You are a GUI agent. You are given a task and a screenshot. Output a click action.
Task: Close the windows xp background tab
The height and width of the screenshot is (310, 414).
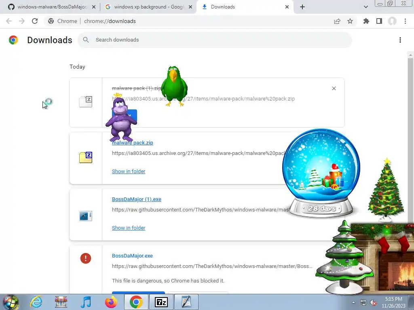tap(190, 7)
